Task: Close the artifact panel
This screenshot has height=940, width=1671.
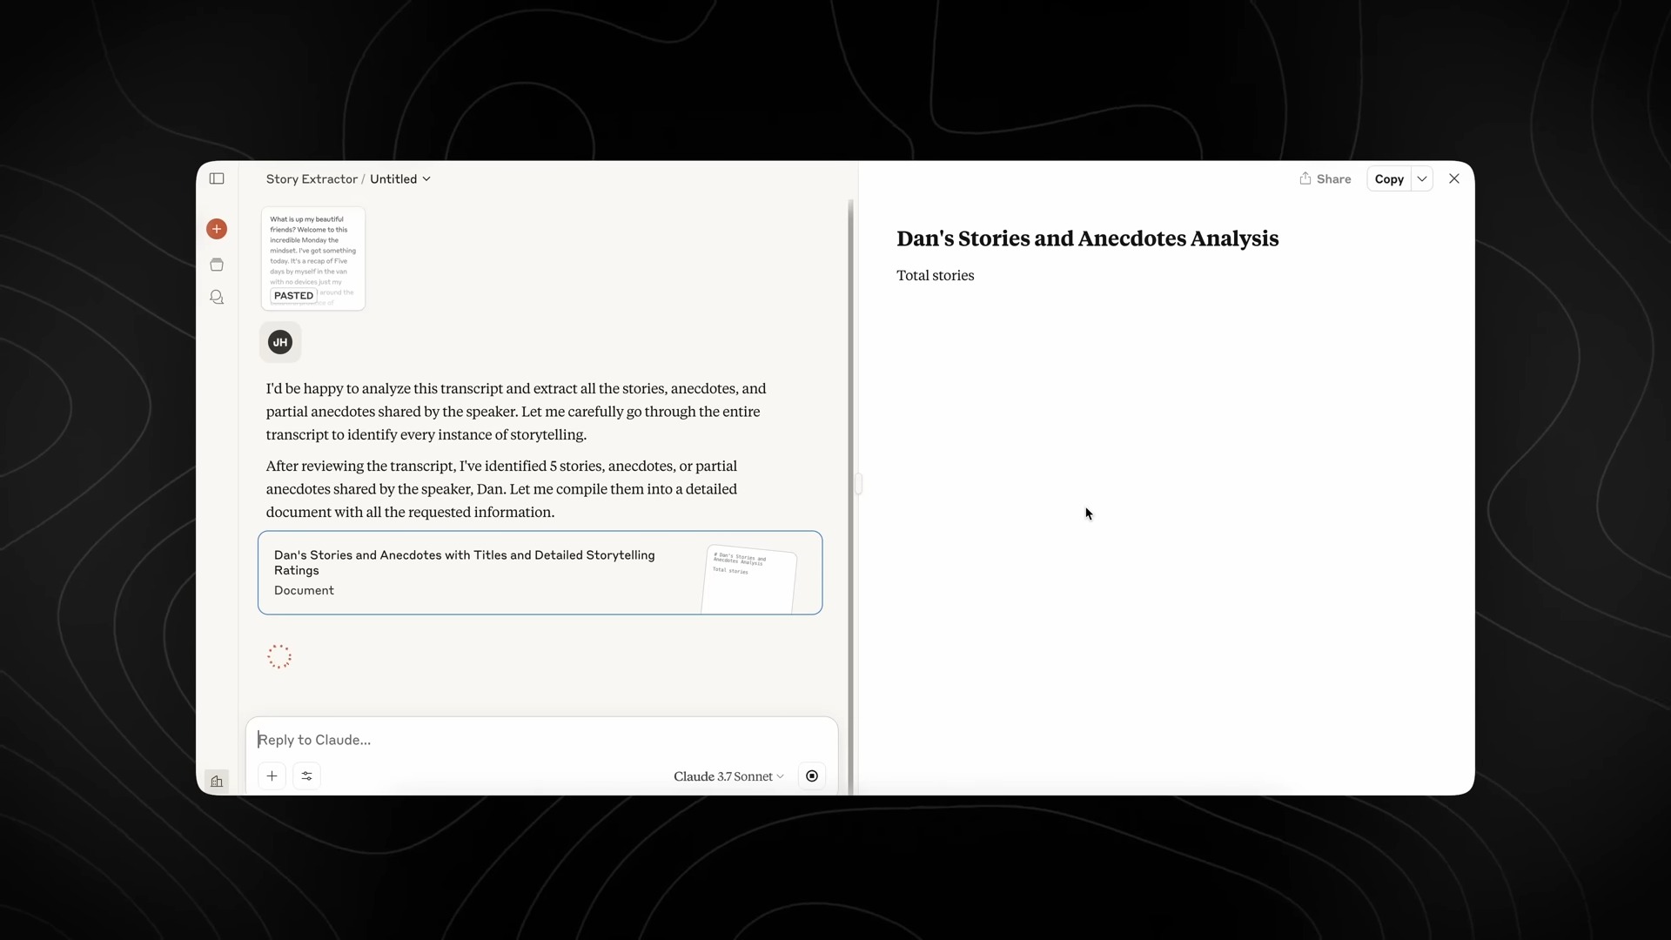Action: tap(1454, 178)
